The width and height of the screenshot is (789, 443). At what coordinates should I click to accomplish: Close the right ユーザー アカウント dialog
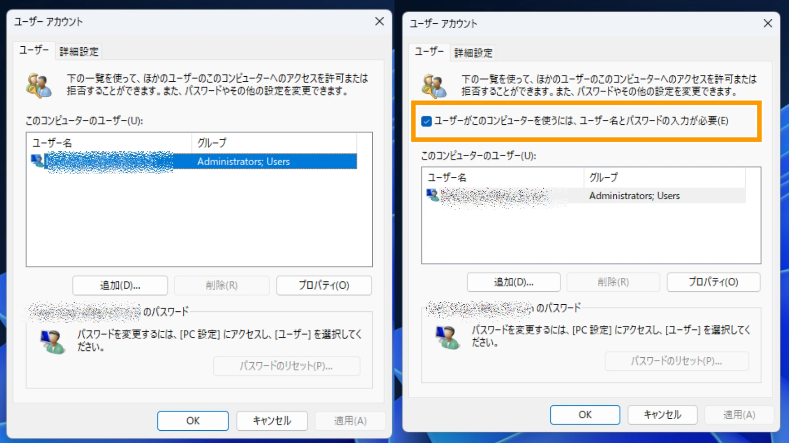pyautogui.click(x=768, y=23)
